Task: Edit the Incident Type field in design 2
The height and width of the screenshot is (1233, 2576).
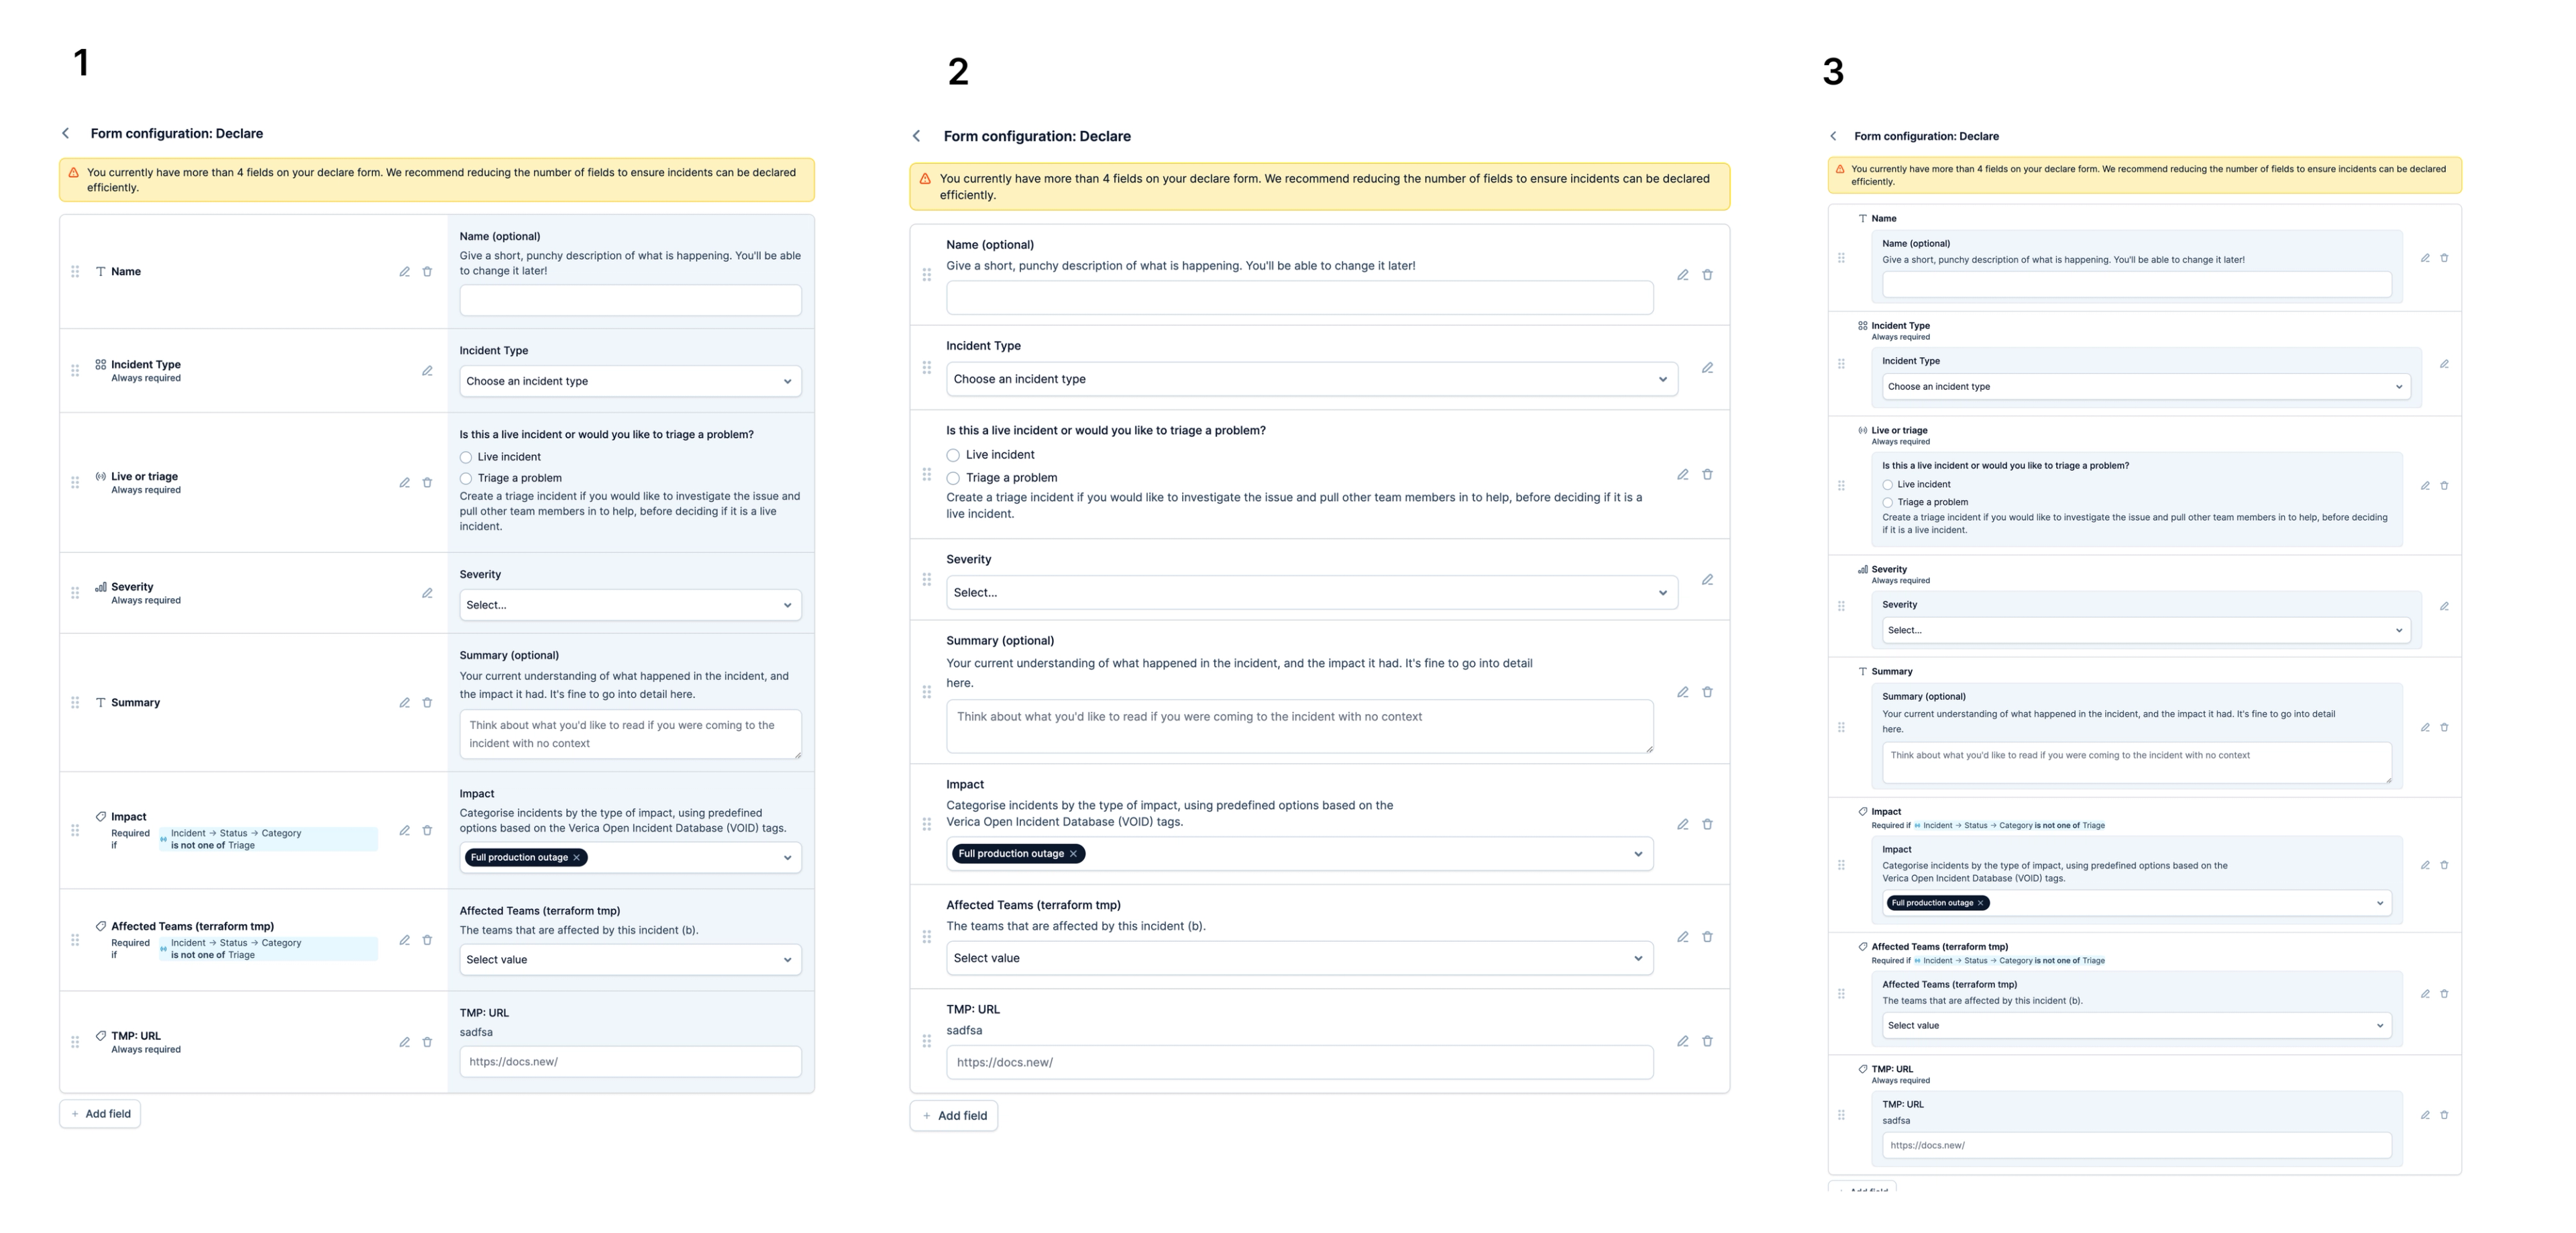Action: tap(1707, 367)
